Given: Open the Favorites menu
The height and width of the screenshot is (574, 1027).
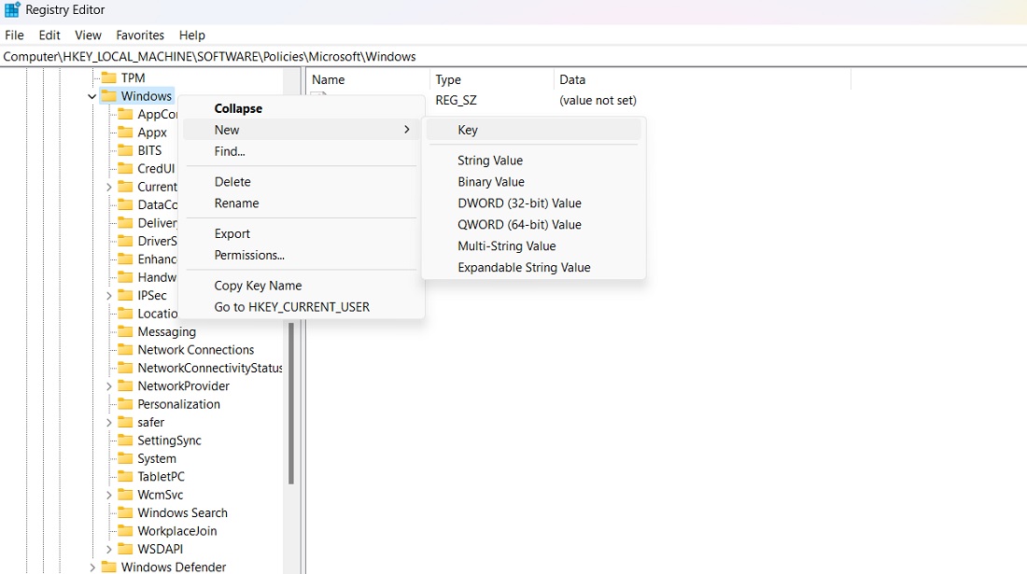Looking at the screenshot, I should [140, 35].
